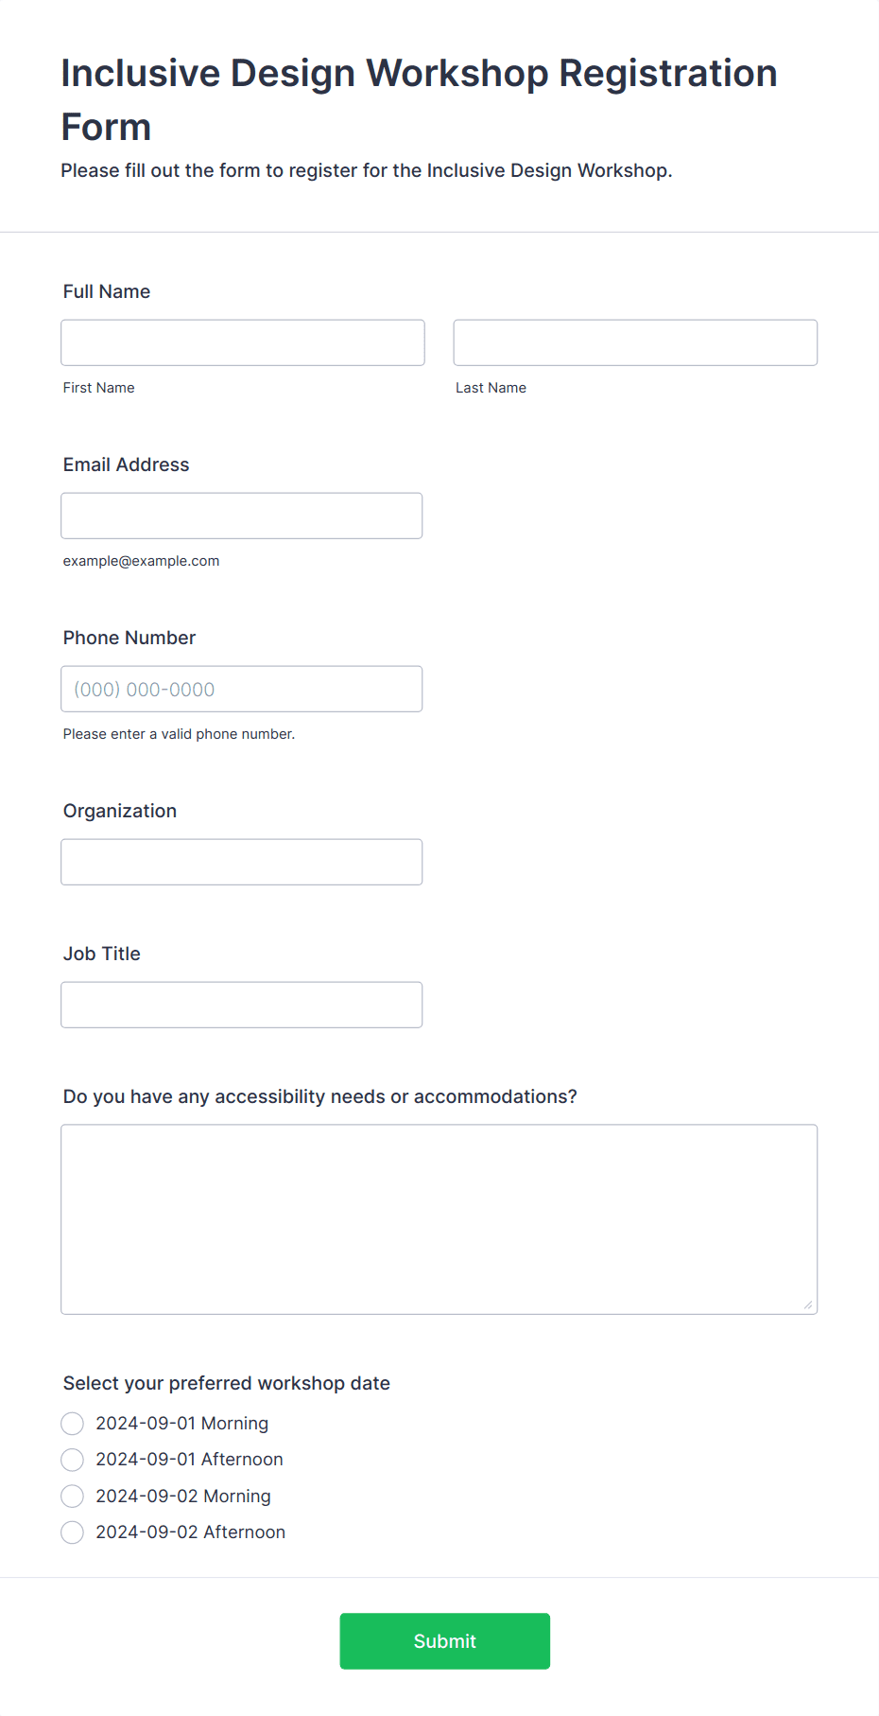Click the Full Name label

(x=107, y=291)
